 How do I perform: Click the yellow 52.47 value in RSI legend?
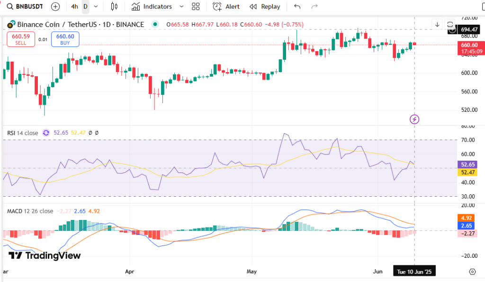tap(78, 133)
